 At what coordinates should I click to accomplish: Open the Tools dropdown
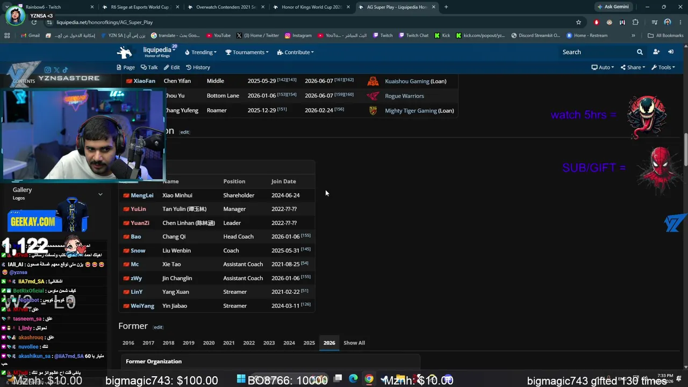663,67
